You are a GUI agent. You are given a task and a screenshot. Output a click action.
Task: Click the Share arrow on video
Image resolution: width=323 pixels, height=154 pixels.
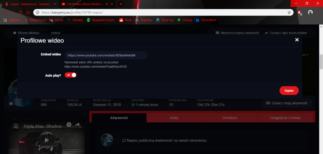[78, 125]
